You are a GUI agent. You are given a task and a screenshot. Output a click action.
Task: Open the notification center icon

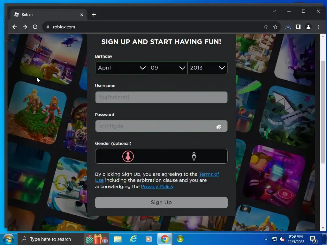[313, 239]
